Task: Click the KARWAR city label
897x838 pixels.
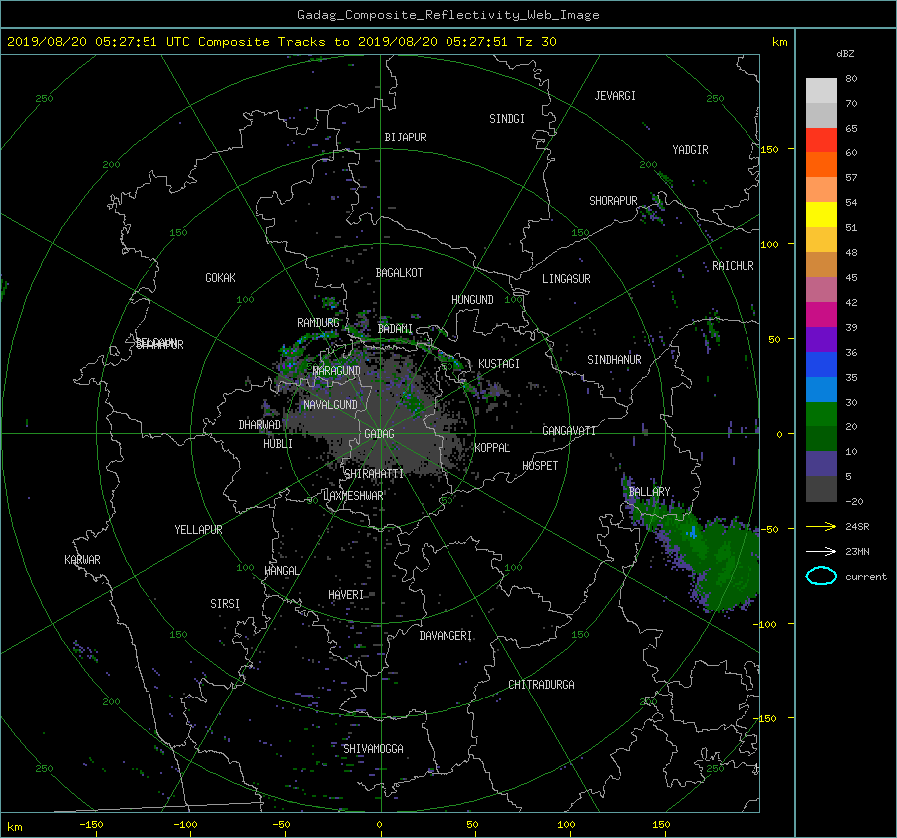Action: coord(82,560)
